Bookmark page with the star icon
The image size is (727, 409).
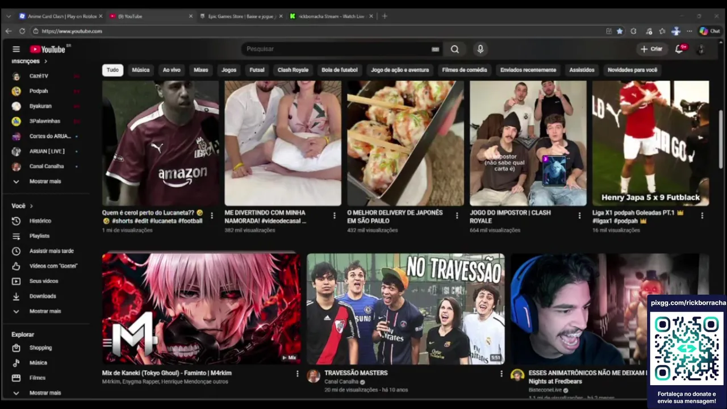click(620, 31)
